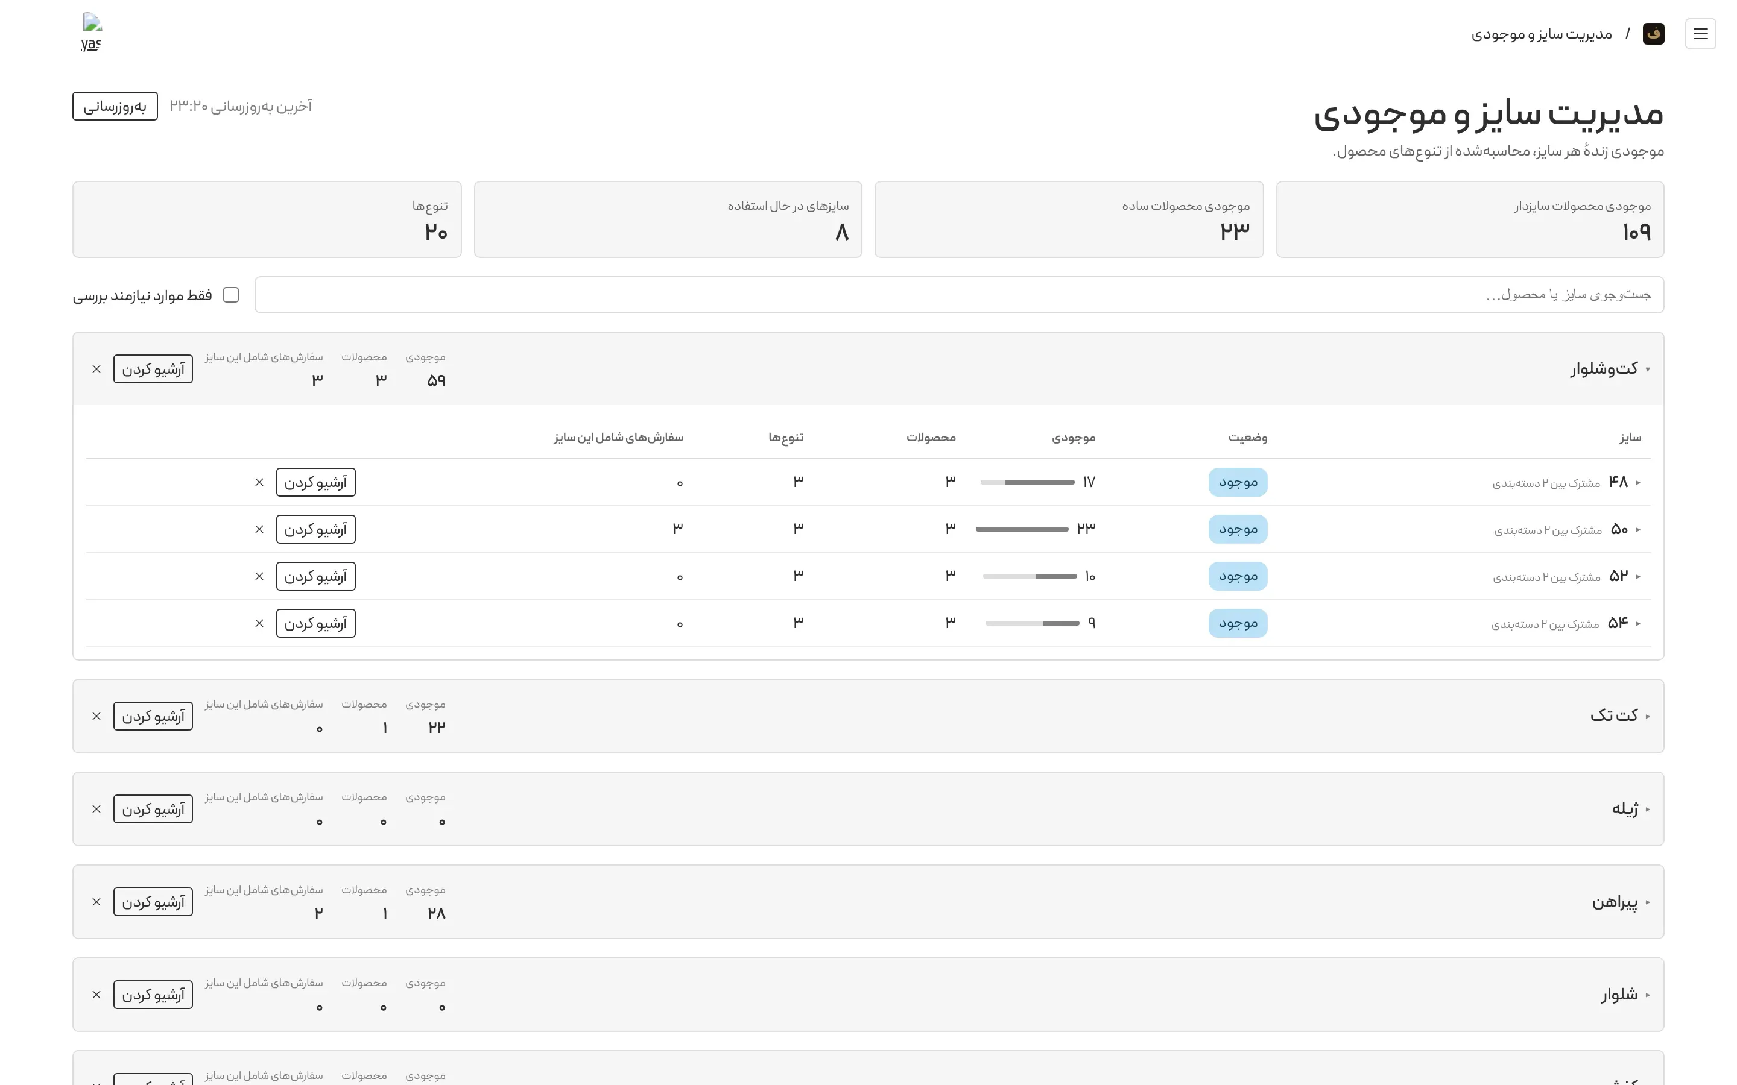Click the black ف brand logo icon
The width and height of the screenshot is (1737, 1085).
1654,34
